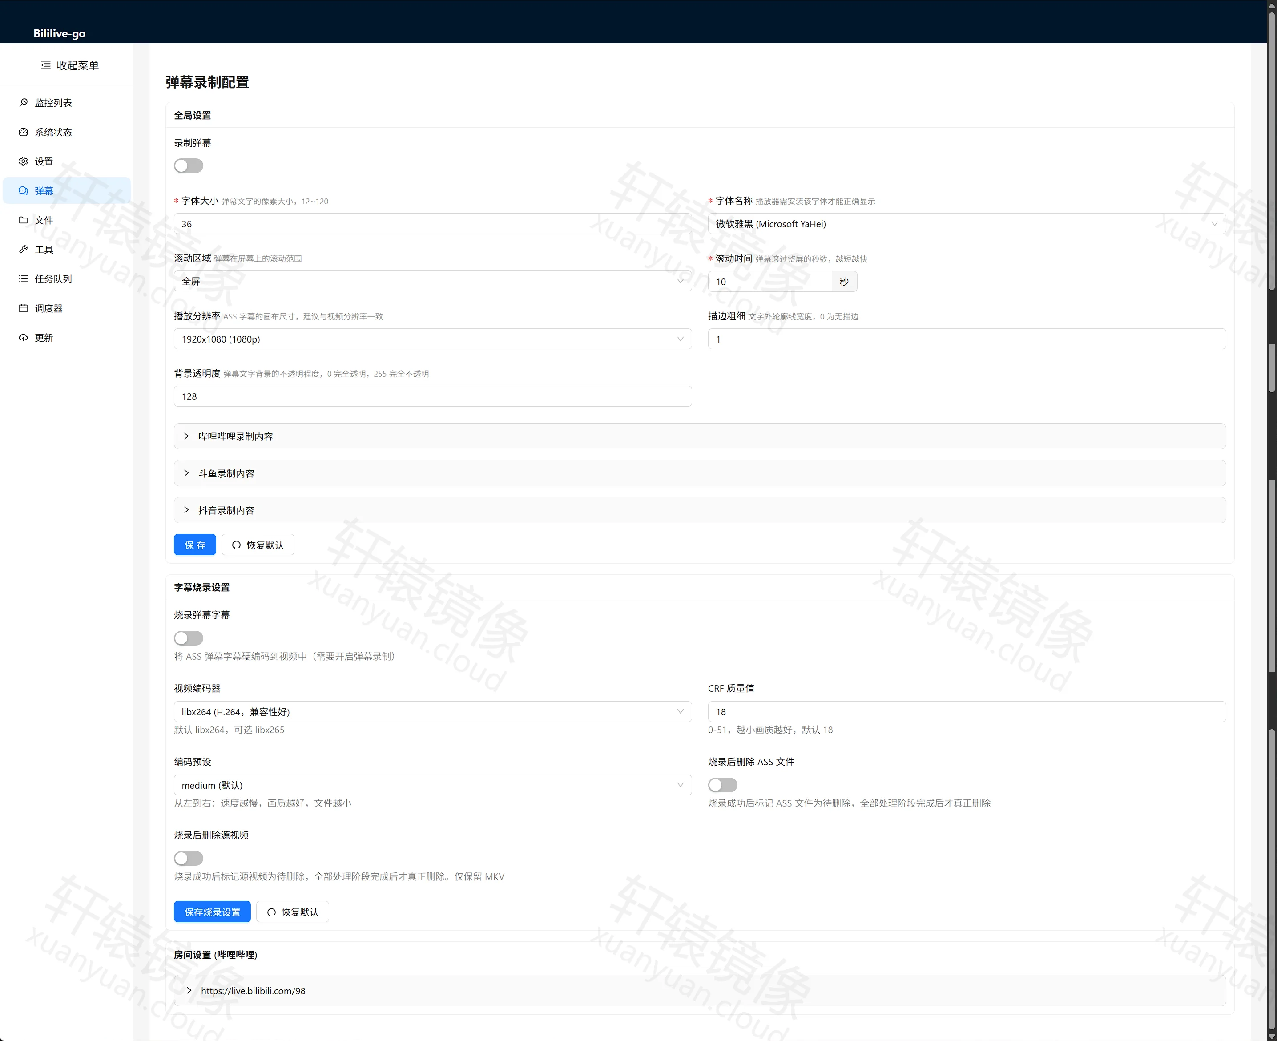
Task: Open the 视频编码器 libx264 dropdown
Action: click(x=432, y=712)
